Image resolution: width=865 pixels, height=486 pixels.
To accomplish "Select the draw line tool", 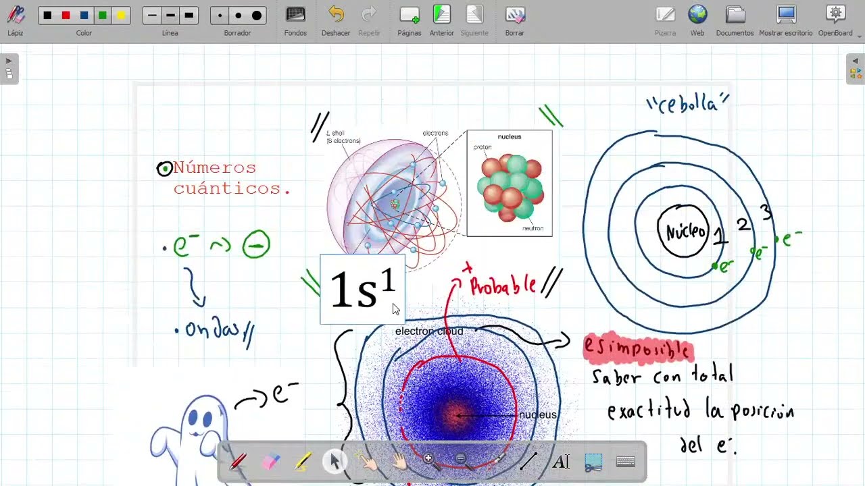I will pyautogui.click(x=528, y=462).
